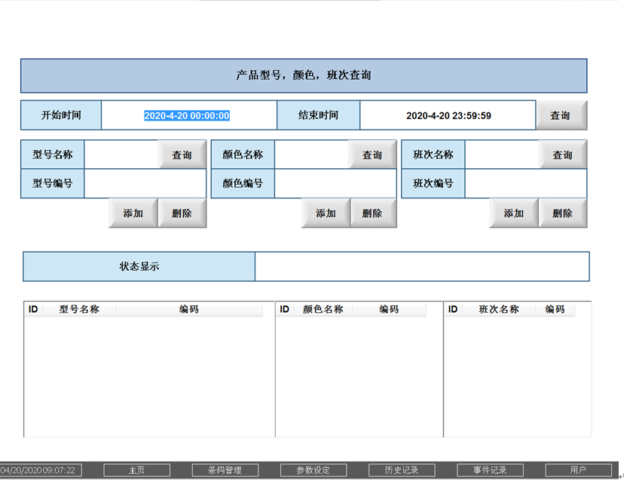Open 条码管理 from bottom bar

pos(225,470)
